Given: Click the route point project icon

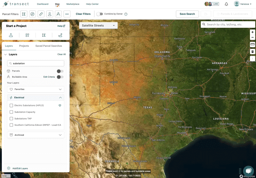Looking at the screenshot, I should pyautogui.click(x=60, y=35).
